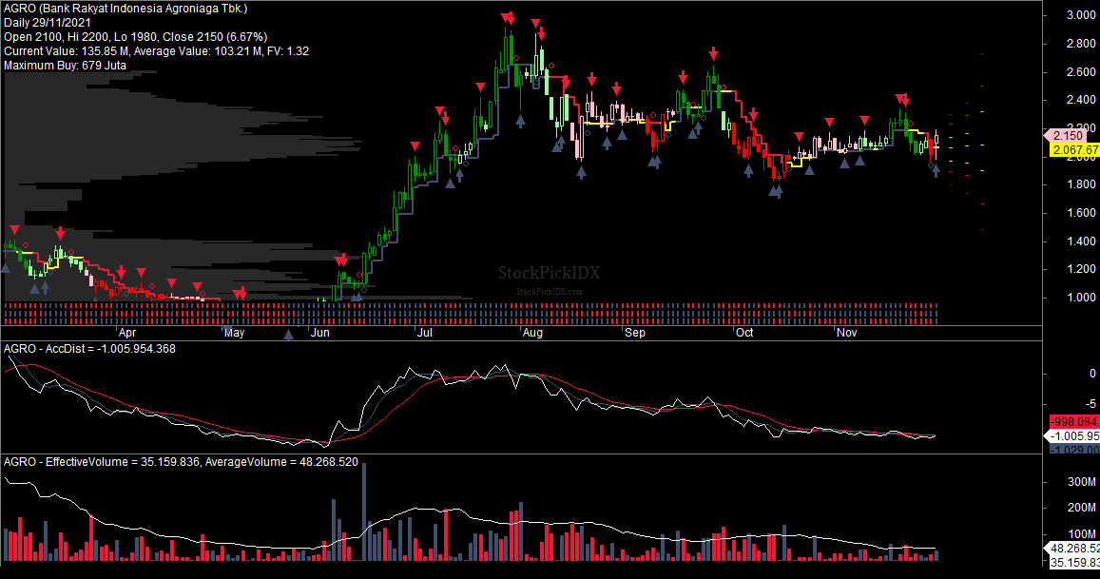This screenshot has height=579, width=1100.
Task: Click the 48.268.52 average volume tag
Action: [x=1072, y=549]
